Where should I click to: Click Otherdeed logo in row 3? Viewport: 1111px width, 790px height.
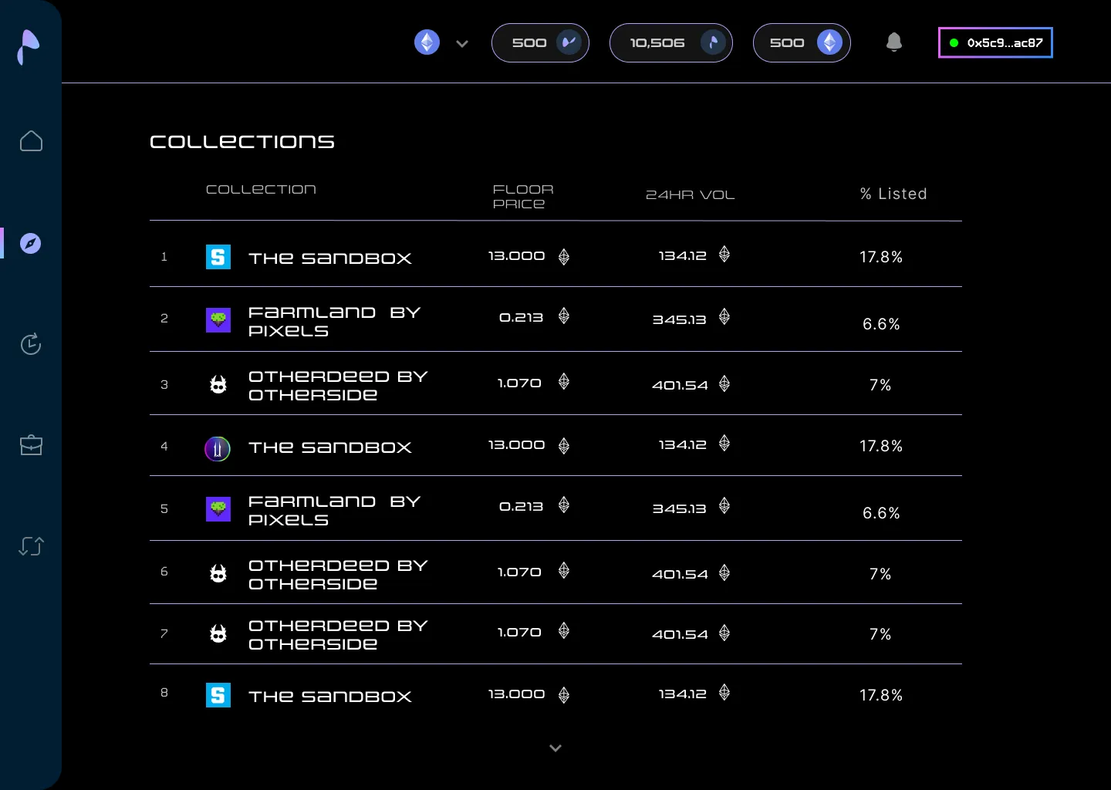point(218,384)
